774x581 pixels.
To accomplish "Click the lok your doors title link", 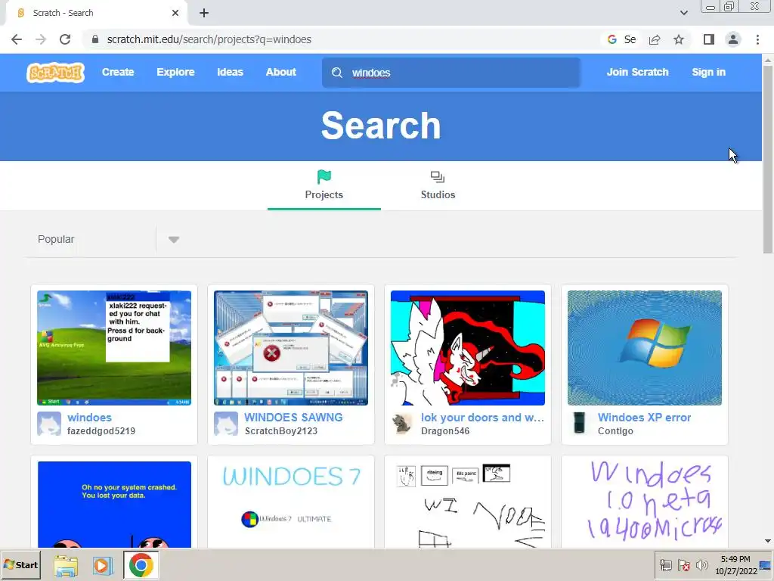I will pyautogui.click(x=482, y=418).
